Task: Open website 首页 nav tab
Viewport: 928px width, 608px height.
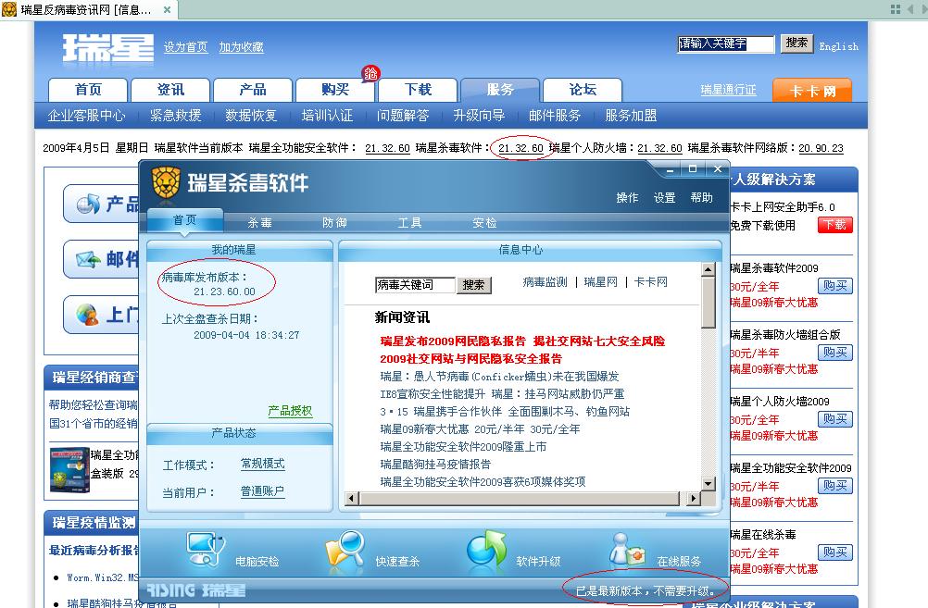Action: [88, 90]
